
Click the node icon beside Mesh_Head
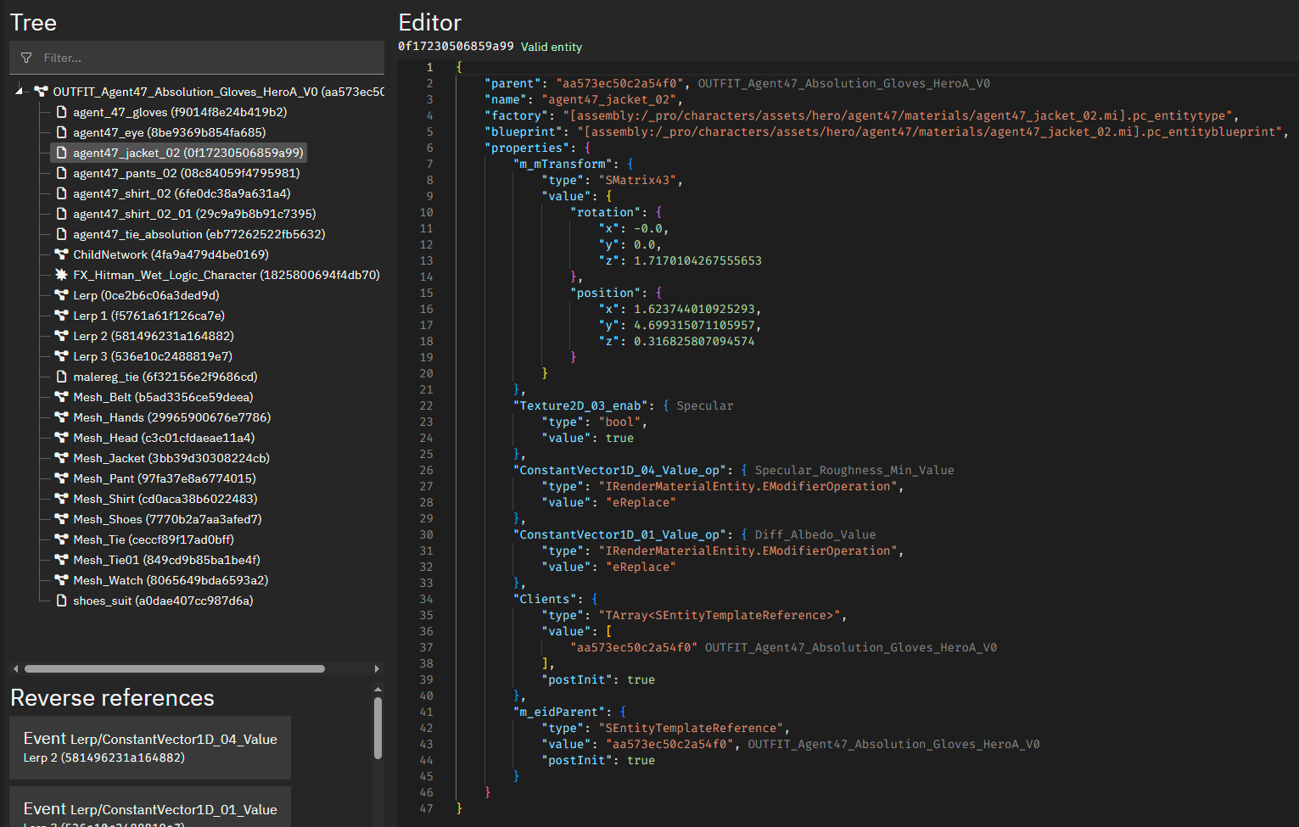pos(61,438)
